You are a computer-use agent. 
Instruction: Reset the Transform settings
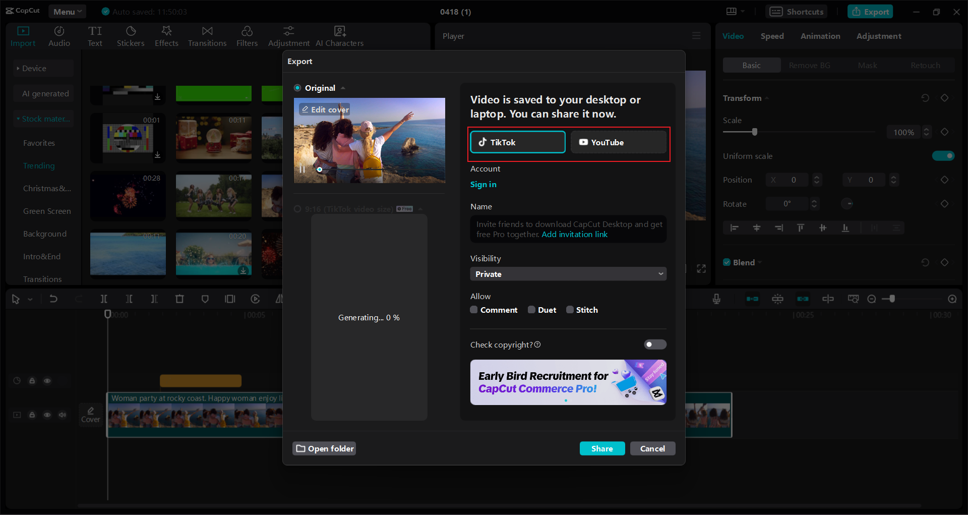click(x=925, y=98)
